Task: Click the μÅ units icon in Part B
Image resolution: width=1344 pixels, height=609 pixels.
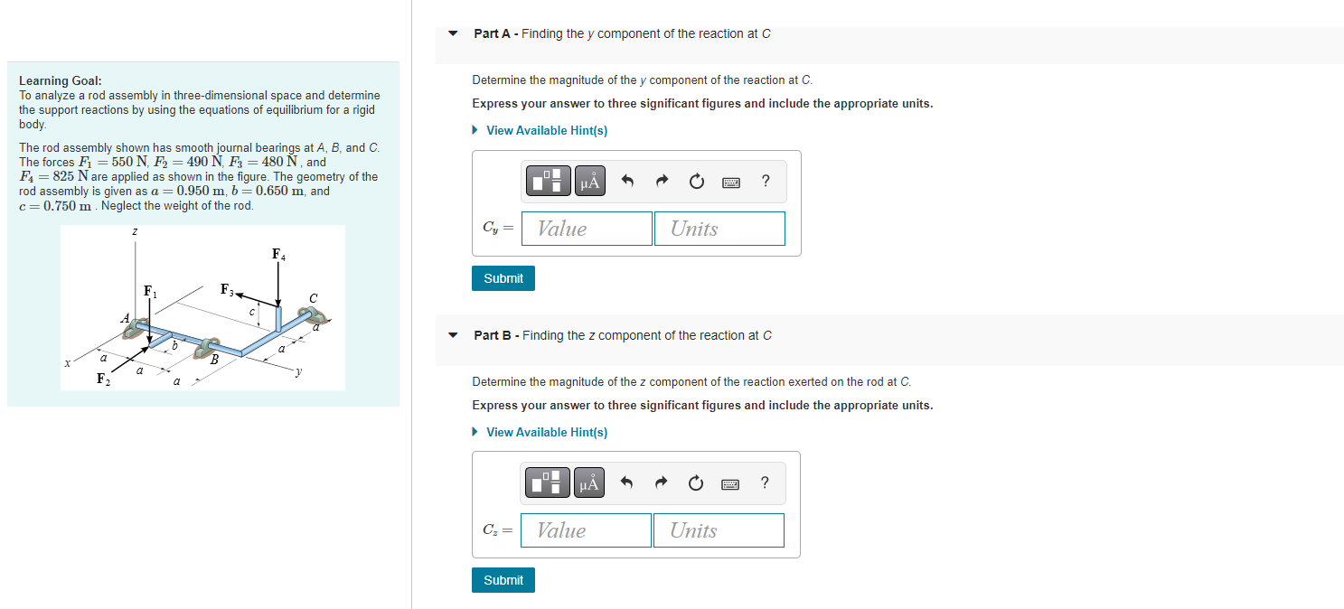Action: click(x=588, y=482)
